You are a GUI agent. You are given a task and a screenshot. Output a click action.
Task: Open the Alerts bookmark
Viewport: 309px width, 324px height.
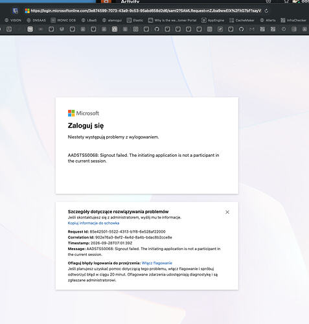coord(268,20)
